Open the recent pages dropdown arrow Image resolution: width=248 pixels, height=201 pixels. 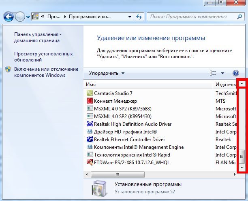tap(28, 17)
